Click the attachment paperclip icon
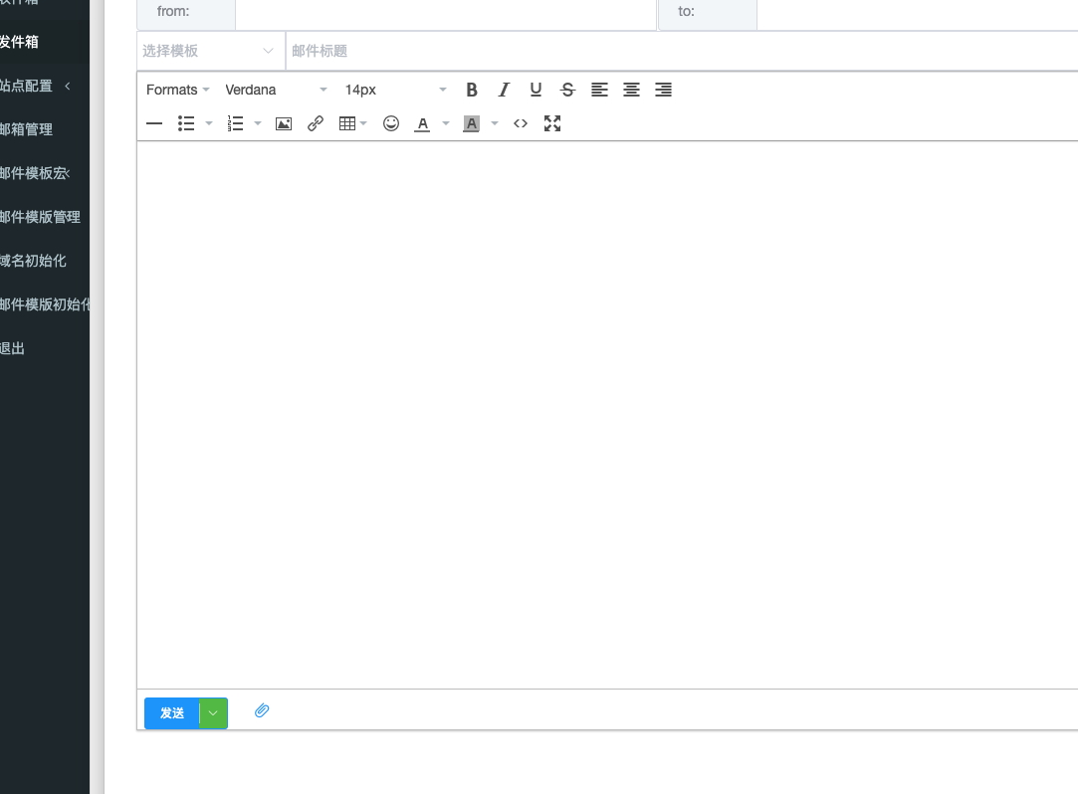1078x794 pixels. (262, 710)
